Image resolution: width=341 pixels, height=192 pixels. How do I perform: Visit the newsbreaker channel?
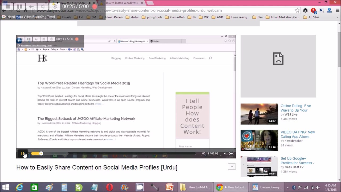pos(294,141)
